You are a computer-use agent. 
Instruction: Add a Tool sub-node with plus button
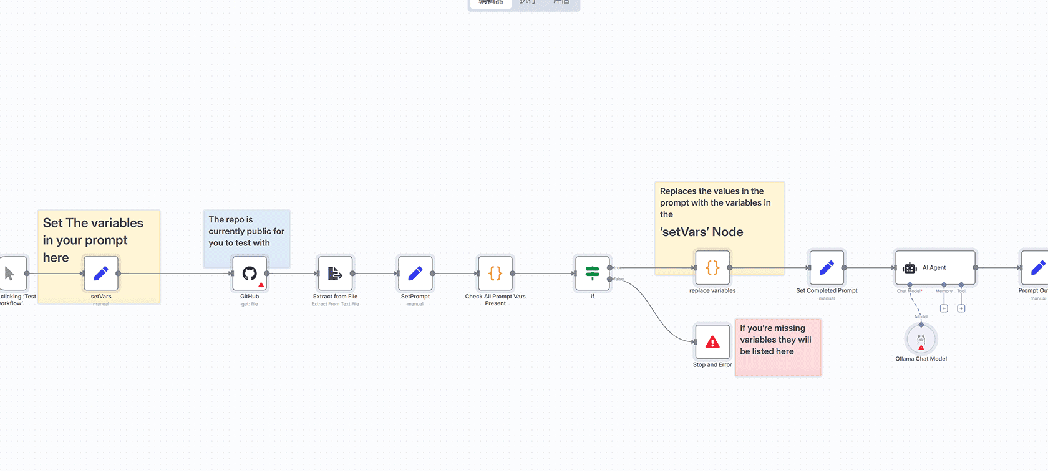961,308
